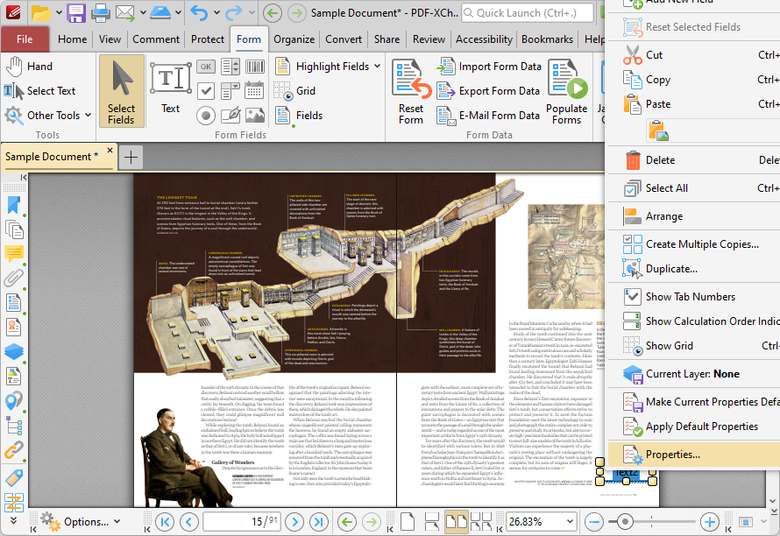Click the zoom in plus button

pyautogui.click(x=710, y=522)
